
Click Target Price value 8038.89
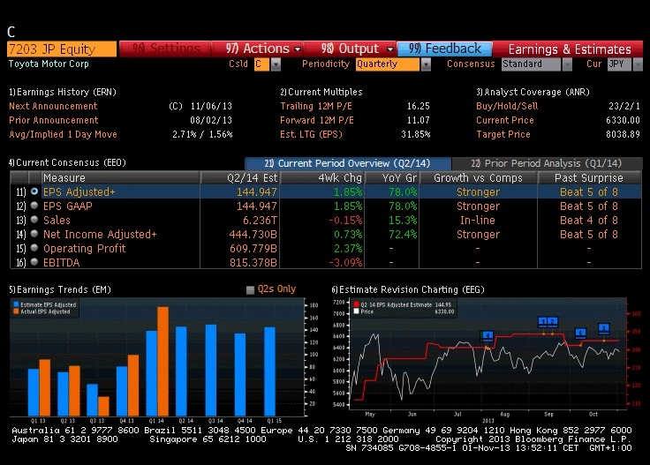[623, 135]
